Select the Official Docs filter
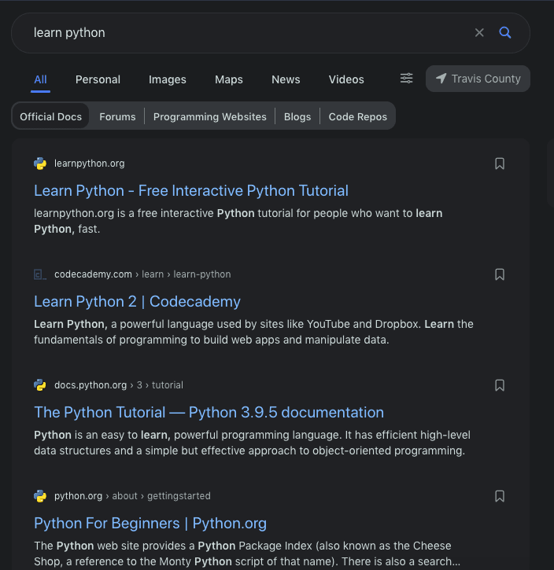The height and width of the screenshot is (570, 554). click(x=51, y=116)
